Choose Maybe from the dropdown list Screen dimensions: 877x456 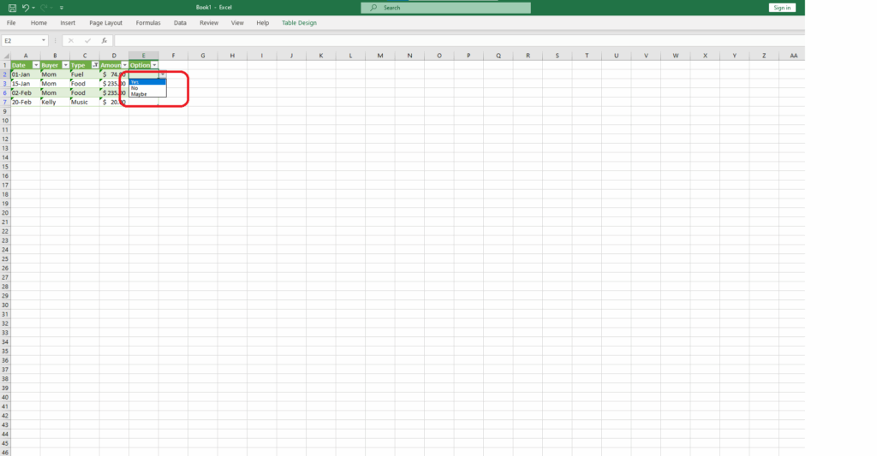coord(147,94)
